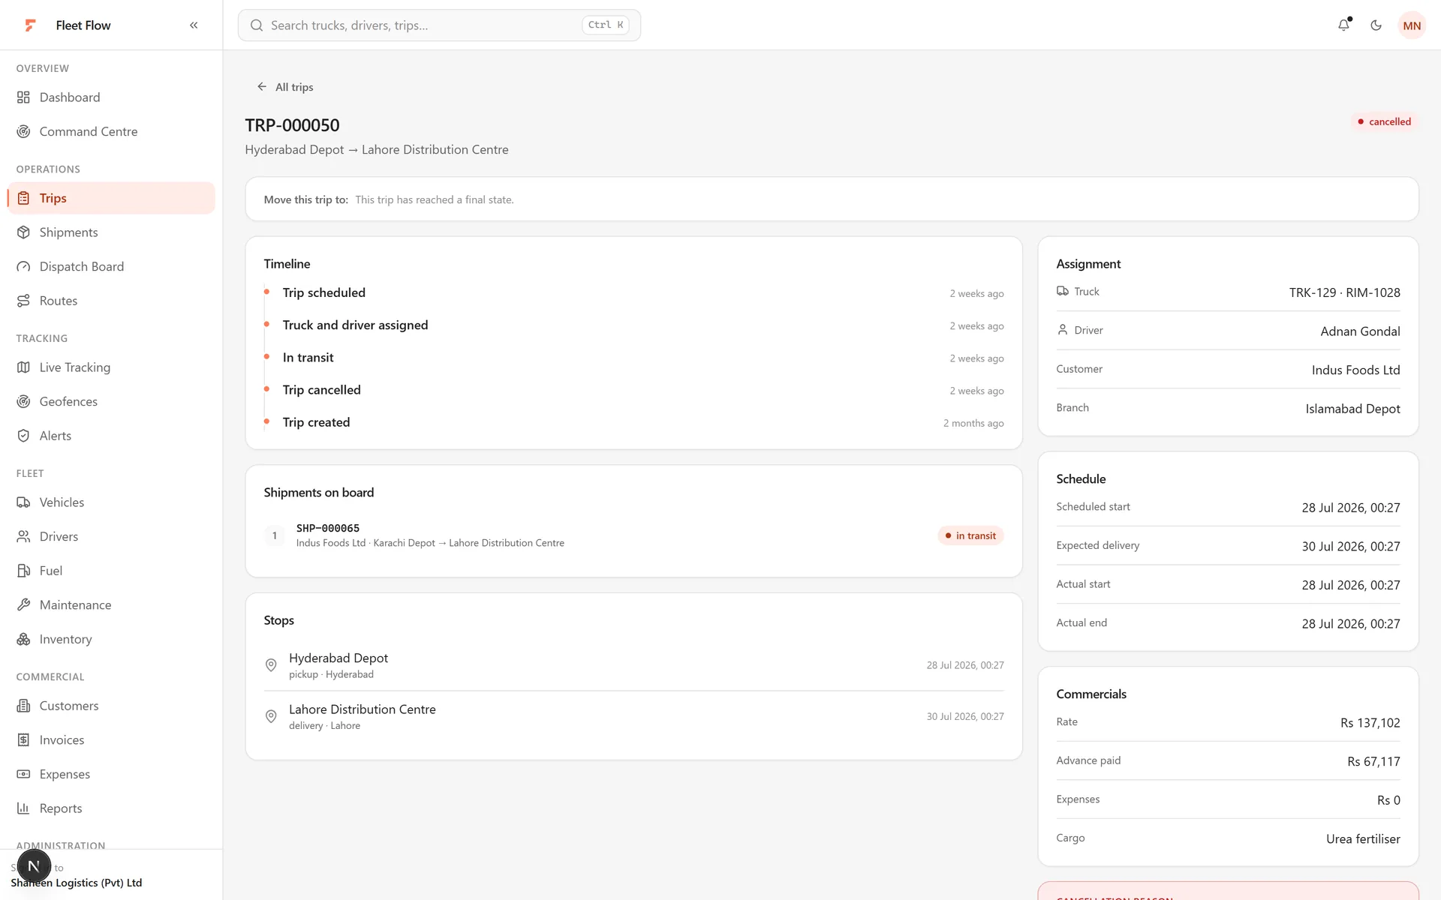Click the Shipments box icon

click(24, 232)
